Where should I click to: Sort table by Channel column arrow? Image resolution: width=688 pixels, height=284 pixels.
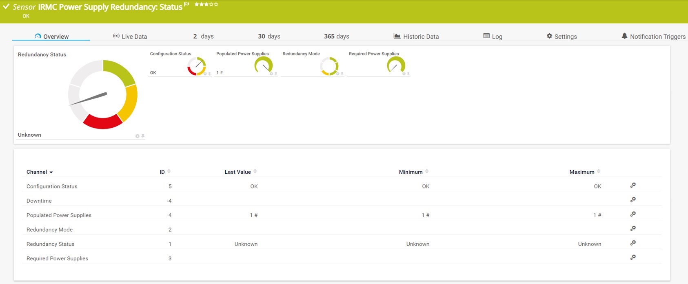tap(51, 172)
